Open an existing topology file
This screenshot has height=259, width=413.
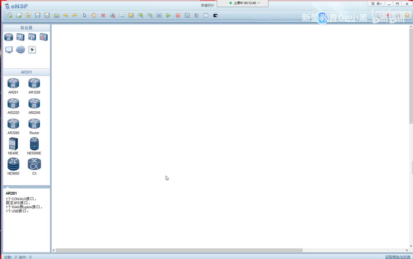(28, 15)
